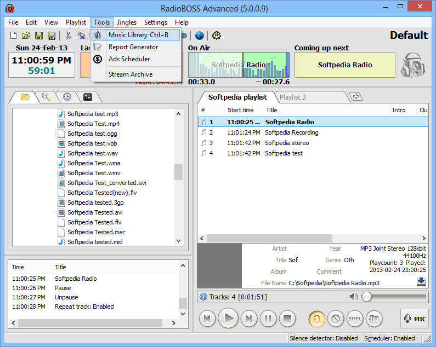Click the globe icon in the toolbar

[200, 36]
